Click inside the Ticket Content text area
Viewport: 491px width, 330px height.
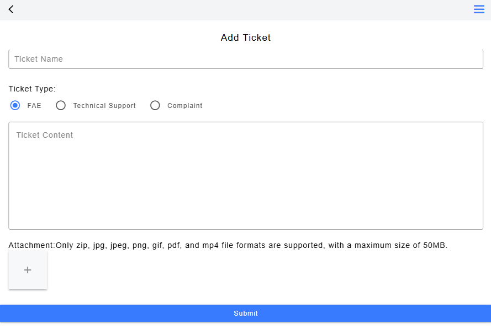tap(246, 175)
